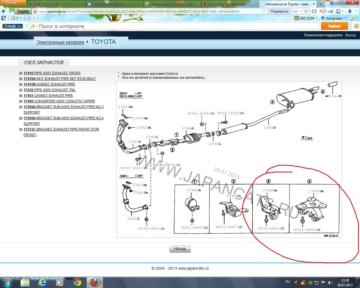Click the Назад button
Screen dimensions: 360x288
(x=180, y=249)
